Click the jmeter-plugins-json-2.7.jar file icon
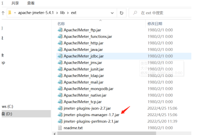The height and width of the screenshot is (135, 198). coord(60,108)
